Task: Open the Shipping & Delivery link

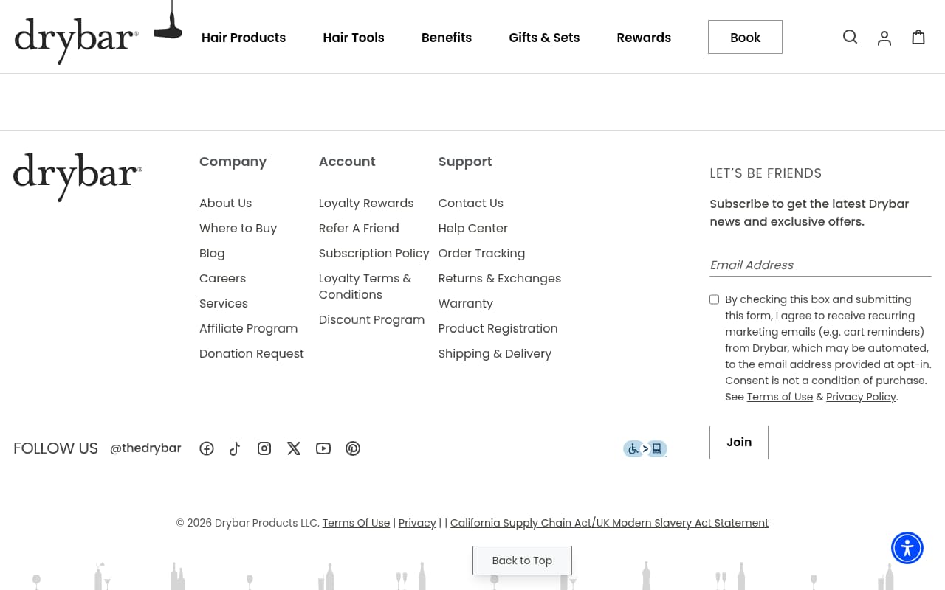Action: 495,354
